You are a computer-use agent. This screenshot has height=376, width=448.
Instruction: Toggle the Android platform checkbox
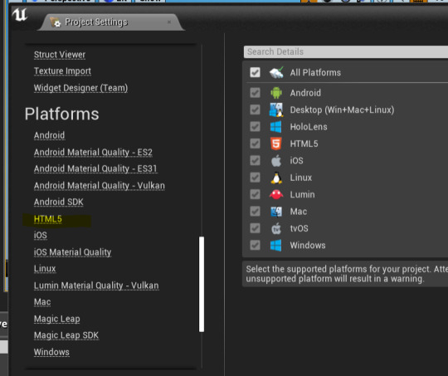255,93
